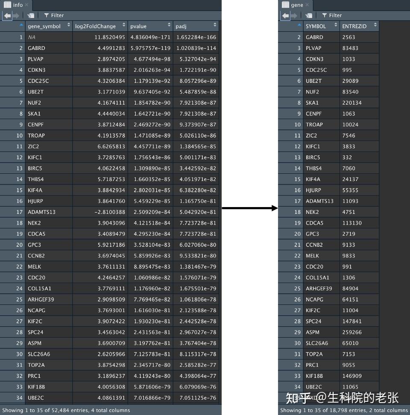
Task: Close the gene tab
Action: pos(307,5)
